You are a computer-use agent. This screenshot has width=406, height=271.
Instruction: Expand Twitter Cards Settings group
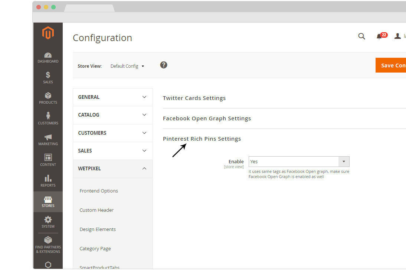click(x=194, y=98)
